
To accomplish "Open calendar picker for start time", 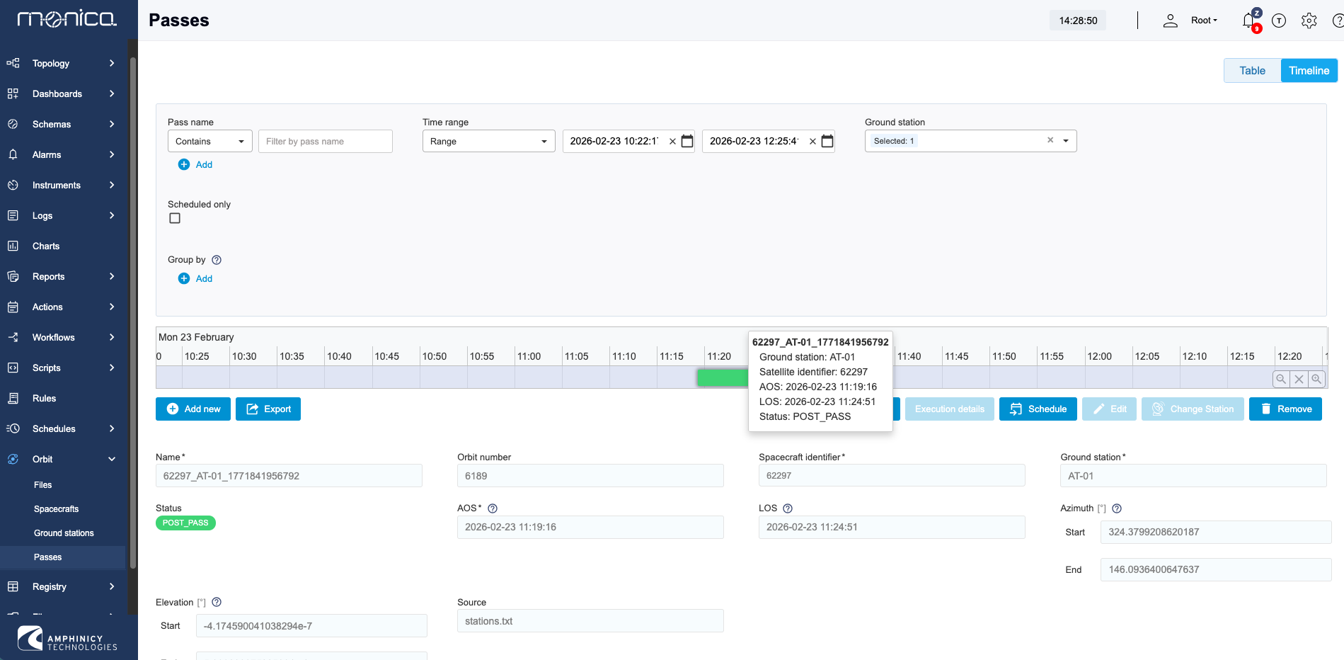I will click(x=687, y=141).
